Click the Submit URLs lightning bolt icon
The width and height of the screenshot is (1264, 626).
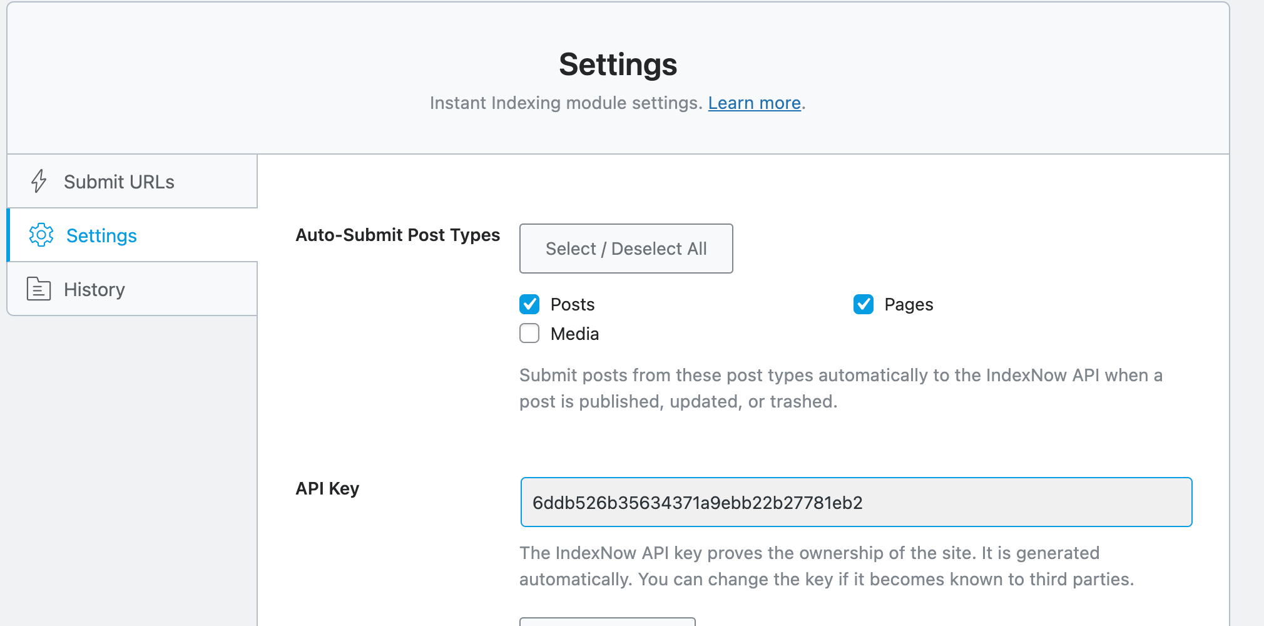coord(39,181)
